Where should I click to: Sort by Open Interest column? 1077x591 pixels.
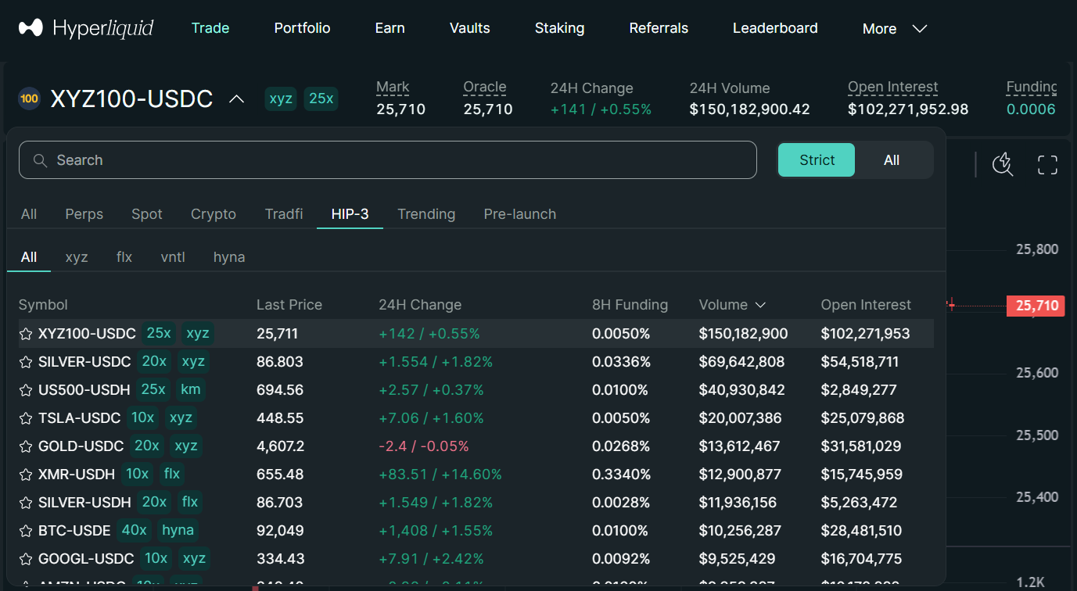866,305
